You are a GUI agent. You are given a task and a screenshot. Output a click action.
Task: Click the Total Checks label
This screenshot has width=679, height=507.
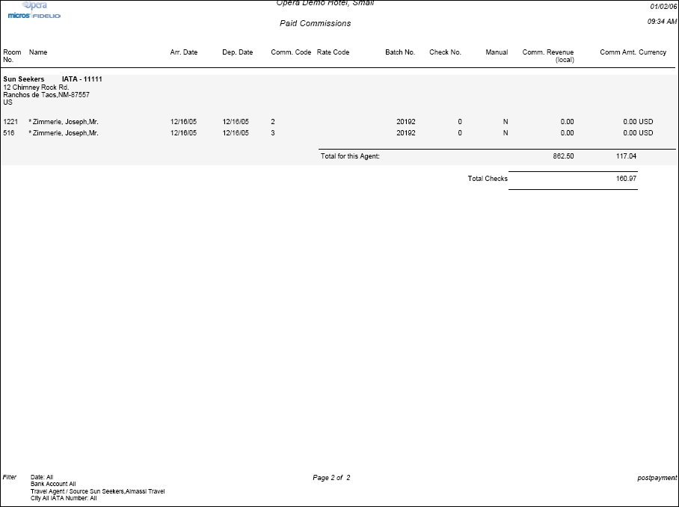[488, 179]
